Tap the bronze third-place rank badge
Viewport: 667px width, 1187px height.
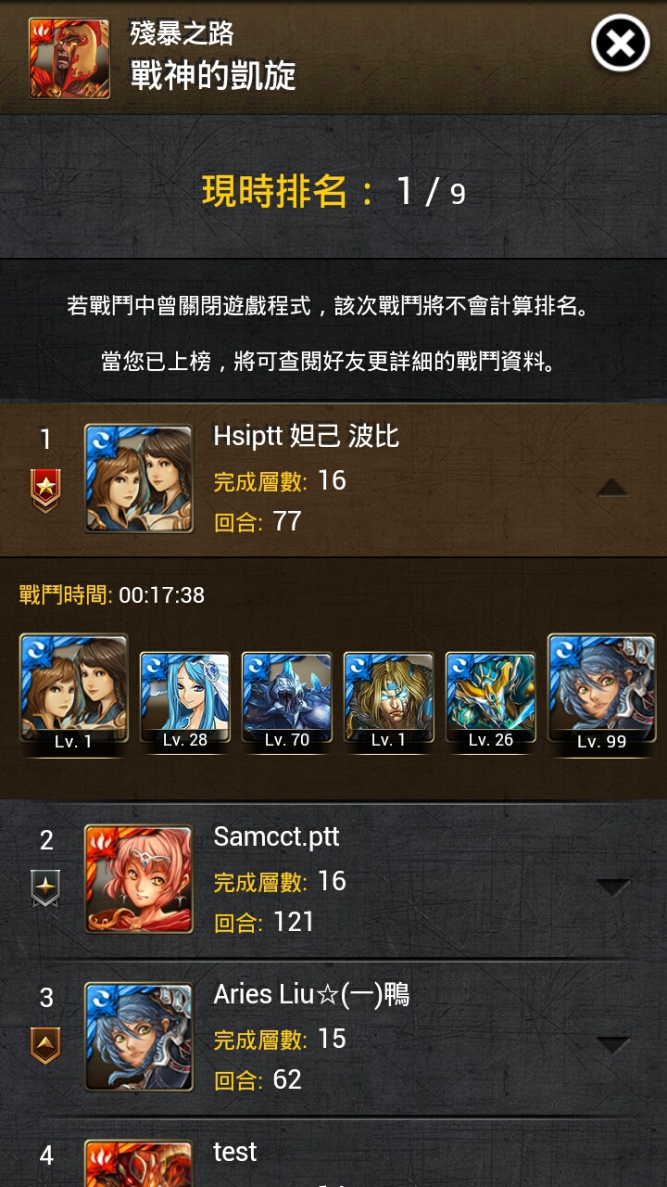tap(46, 1045)
